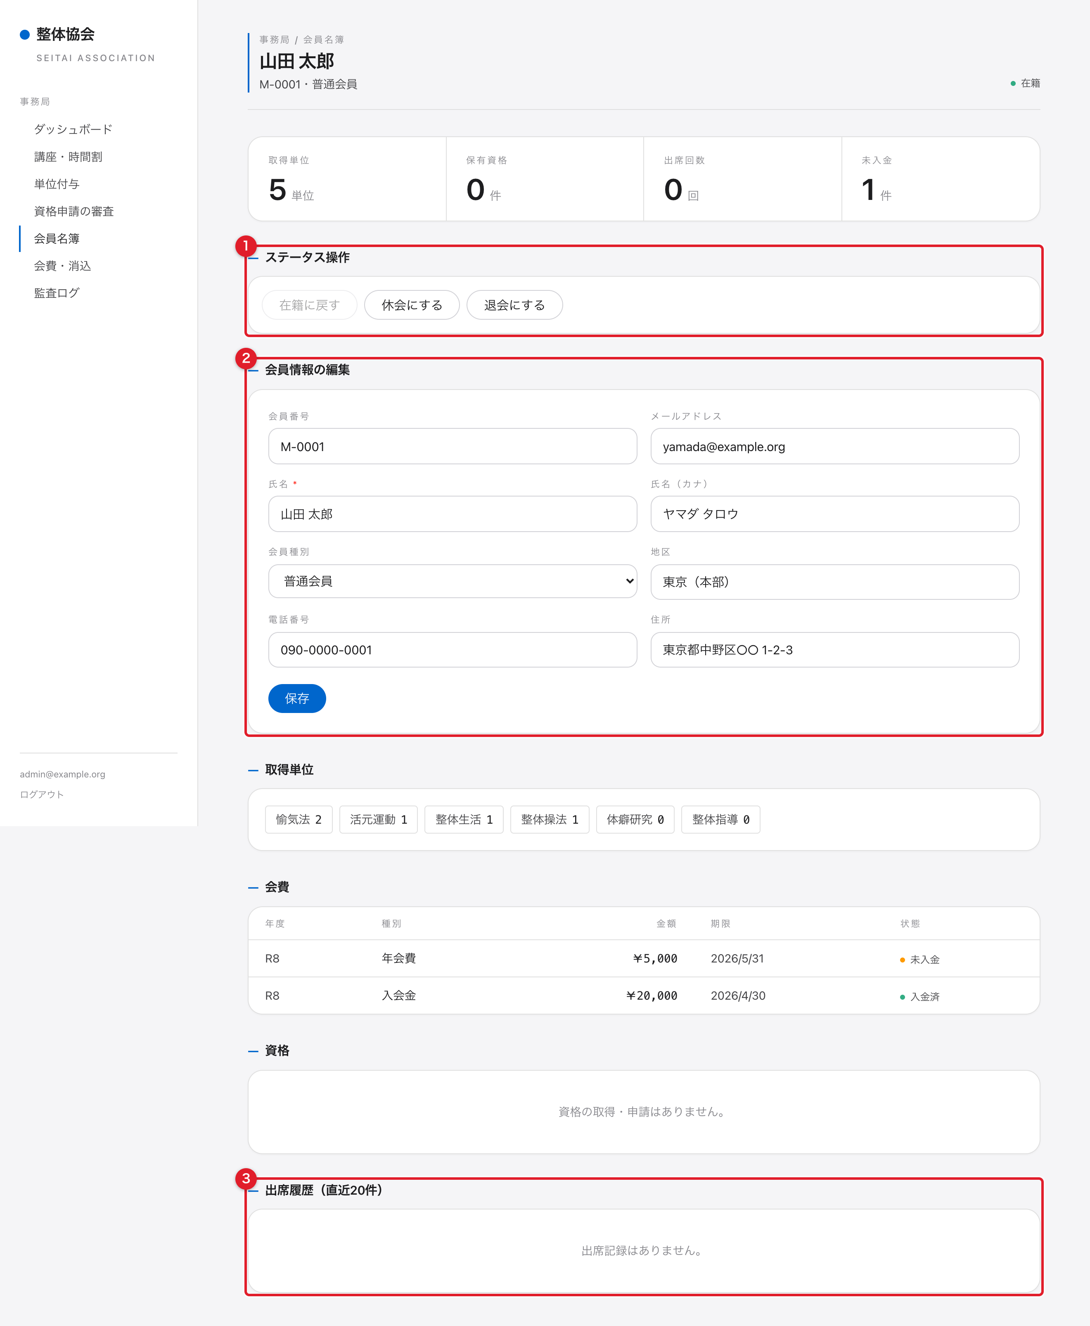Image resolution: width=1090 pixels, height=1326 pixels.
Task: Click the 2026/4/30 due date
Action: tap(738, 996)
